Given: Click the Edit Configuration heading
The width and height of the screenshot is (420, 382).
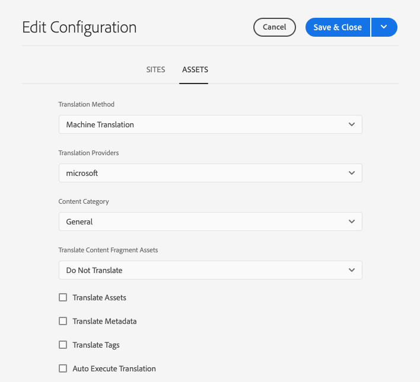Looking at the screenshot, I should click(x=79, y=27).
